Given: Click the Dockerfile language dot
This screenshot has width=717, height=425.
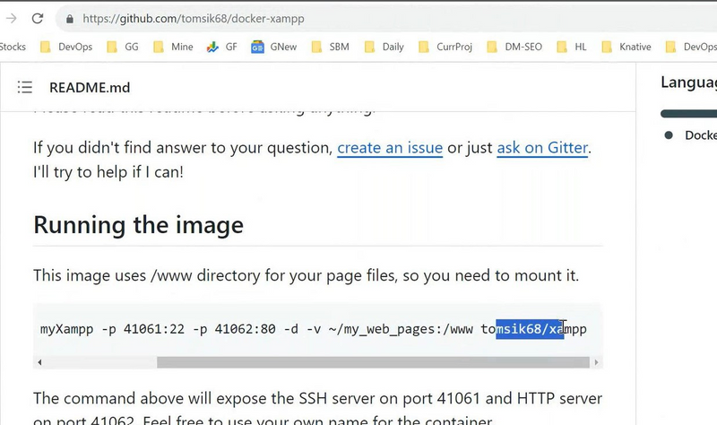Looking at the screenshot, I should tap(668, 135).
